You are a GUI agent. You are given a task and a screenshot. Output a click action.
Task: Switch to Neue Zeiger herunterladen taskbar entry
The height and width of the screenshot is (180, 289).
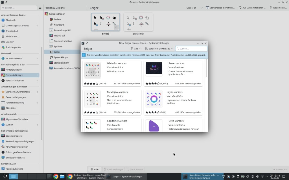click(x=202, y=177)
